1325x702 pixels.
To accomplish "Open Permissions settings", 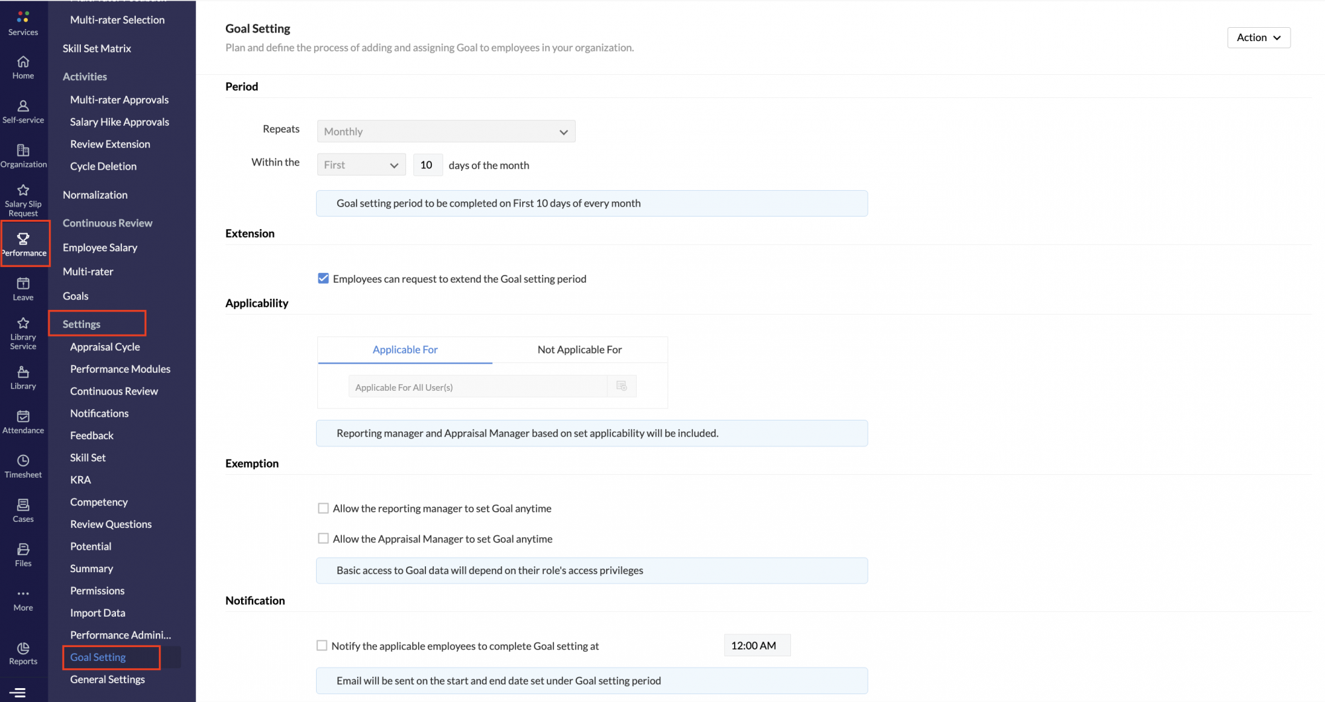I will (x=97, y=591).
